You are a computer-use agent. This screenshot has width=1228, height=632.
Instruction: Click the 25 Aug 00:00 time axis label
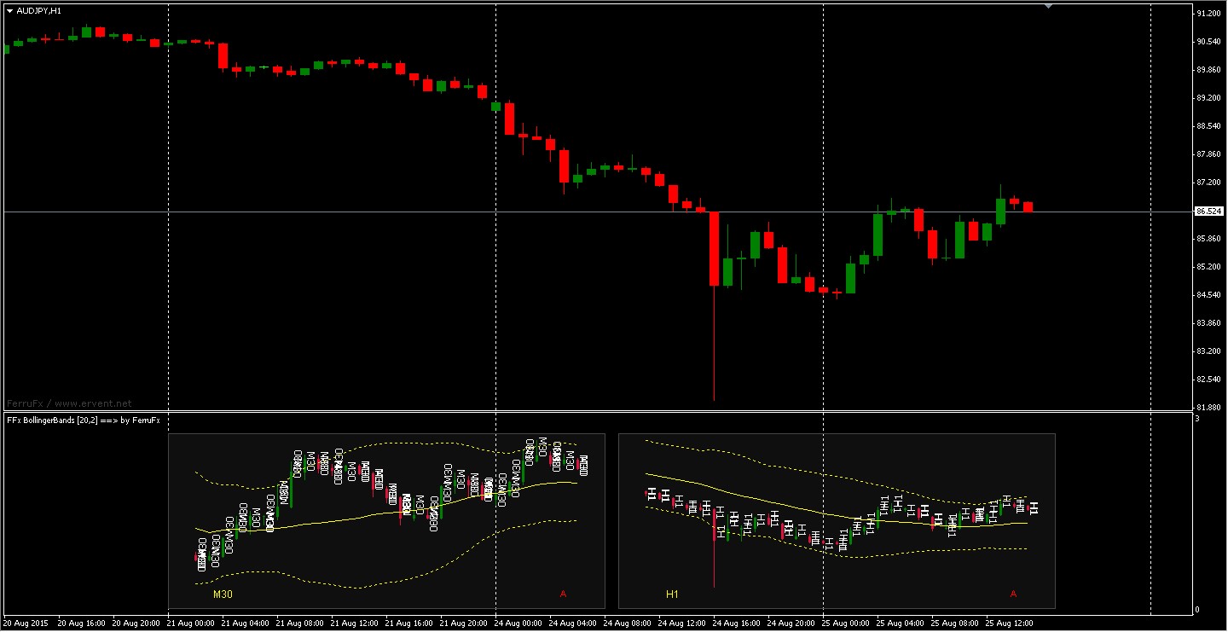[x=845, y=623]
